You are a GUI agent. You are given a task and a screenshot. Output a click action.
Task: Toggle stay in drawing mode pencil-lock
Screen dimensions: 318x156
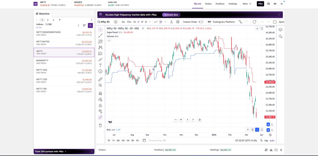(x=100, y=99)
